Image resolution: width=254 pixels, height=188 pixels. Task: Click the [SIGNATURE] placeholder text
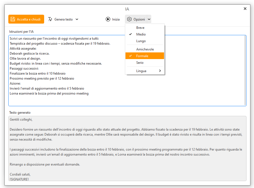click(19, 179)
